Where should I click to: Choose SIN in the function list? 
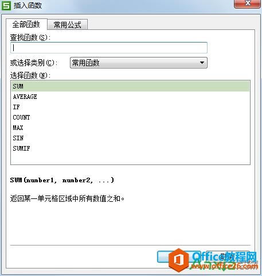(x=131, y=138)
